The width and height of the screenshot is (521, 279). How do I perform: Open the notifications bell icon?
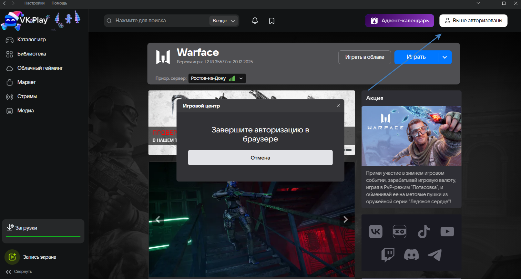tap(255, 21)
